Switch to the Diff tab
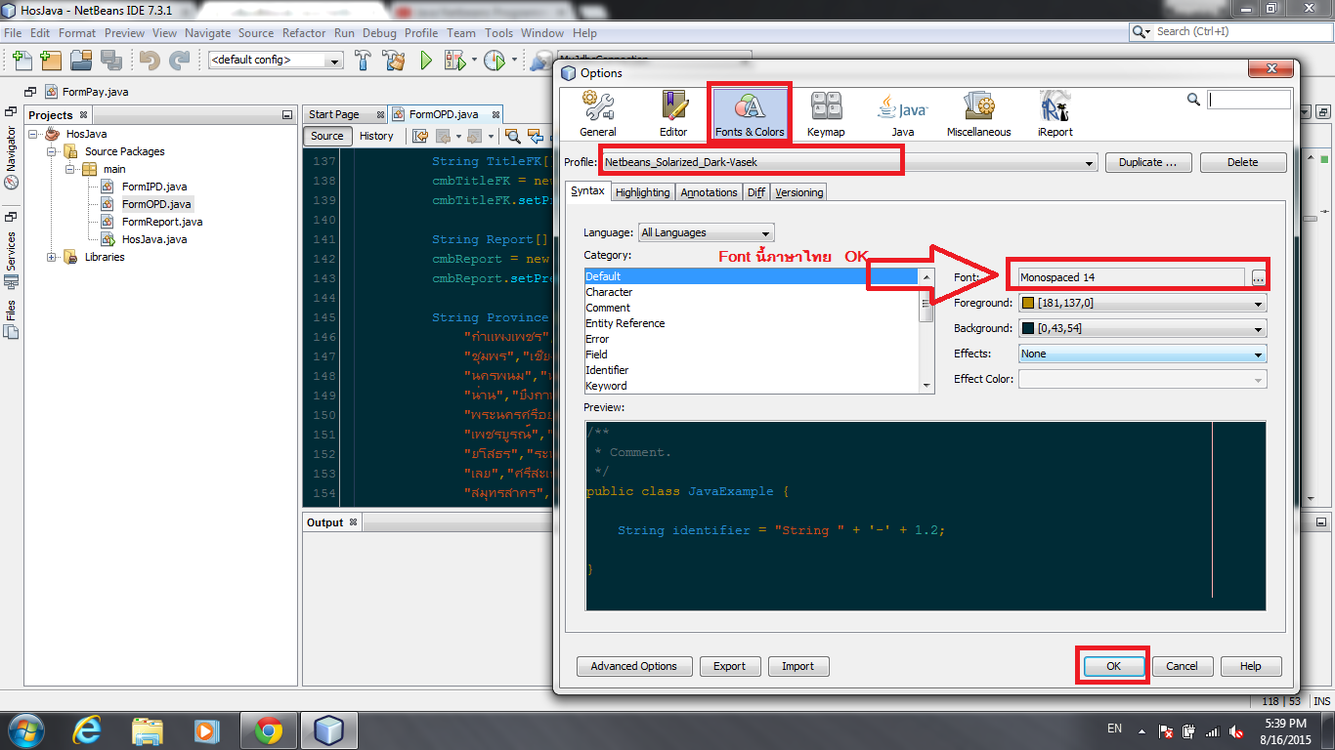This screenshot has width=1335, height=750. [756, 192]
